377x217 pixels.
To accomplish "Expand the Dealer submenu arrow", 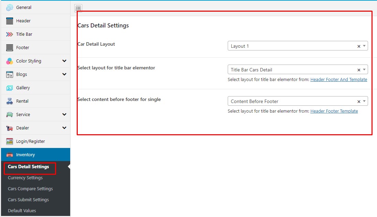I will click(x=64, y=128).
